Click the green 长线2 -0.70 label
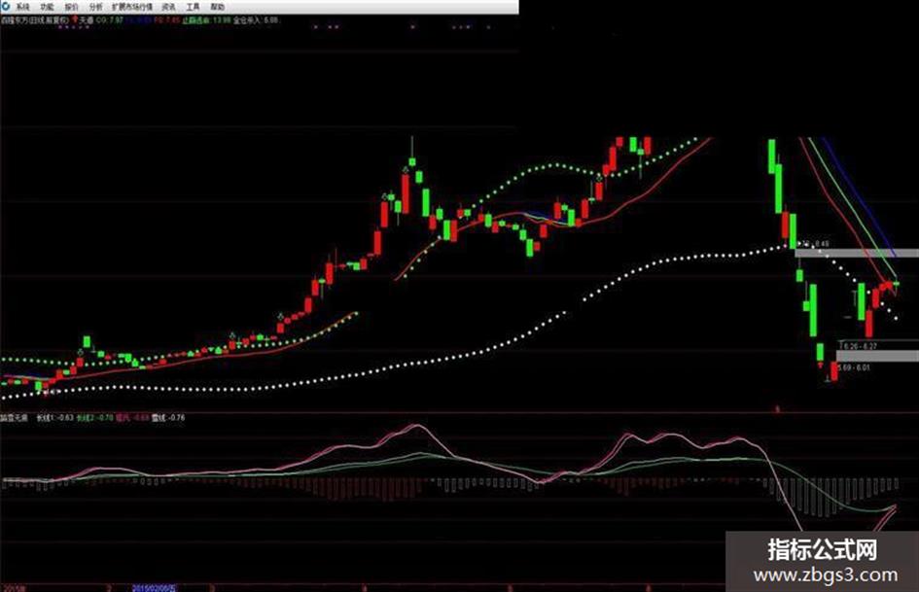Screen dimensions: 919x592 (95, 418)
